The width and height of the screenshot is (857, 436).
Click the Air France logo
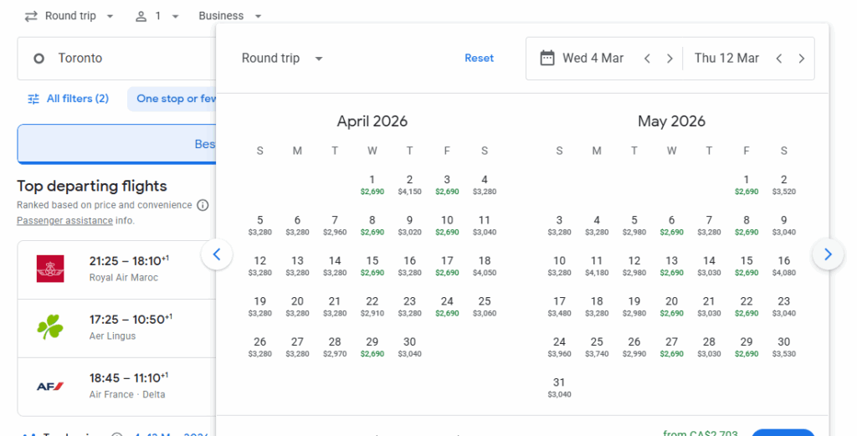[50, 387]
